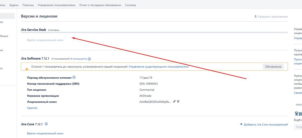The width and height of the screenshot is (302, 138).
Task: Click Номер технической поддержки (SEN) label
Action: 53,84
